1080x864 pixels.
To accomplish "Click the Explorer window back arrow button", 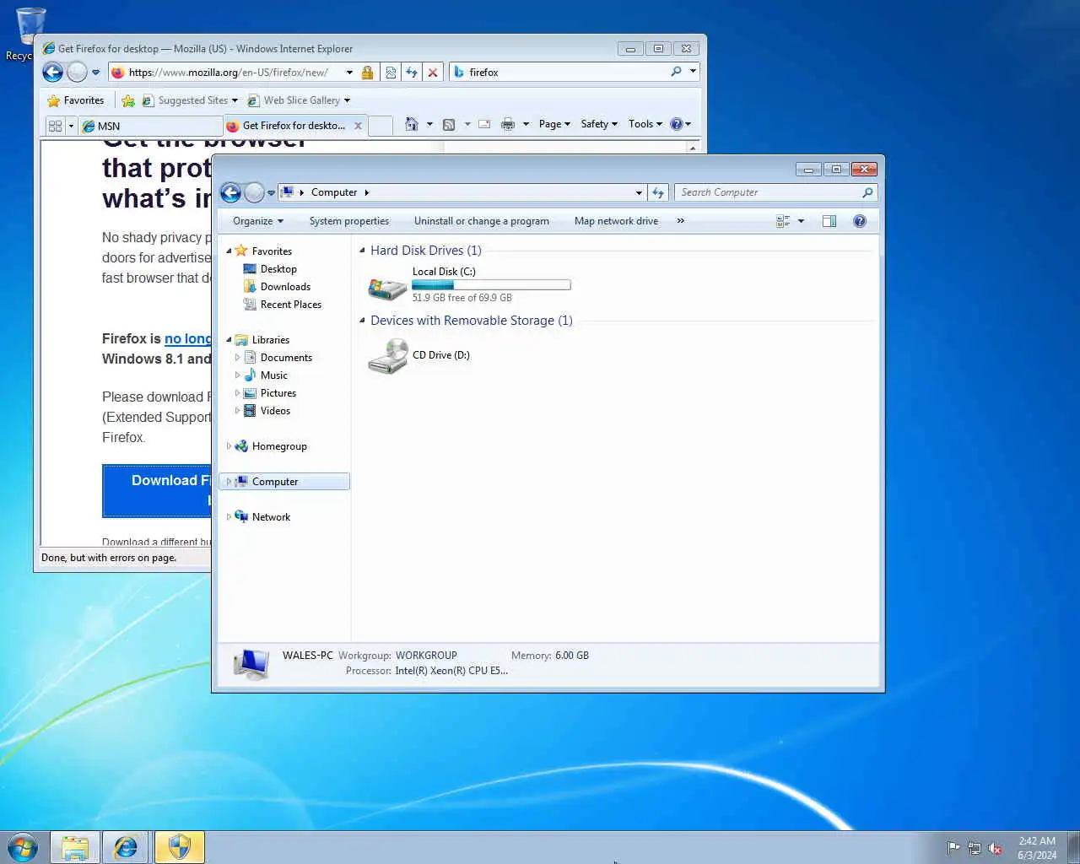I will coord(230,192).
